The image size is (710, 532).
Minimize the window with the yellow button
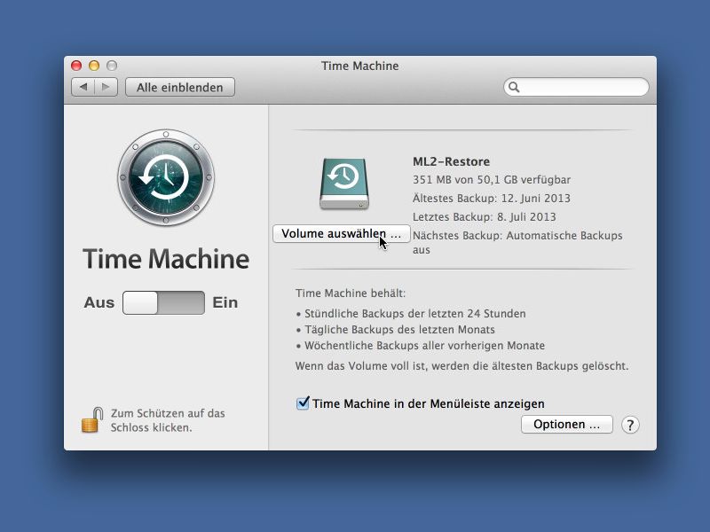point(94,66)
